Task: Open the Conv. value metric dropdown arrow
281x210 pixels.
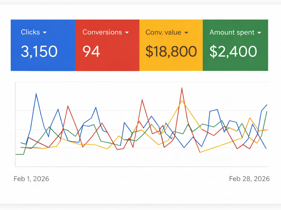Action: [x=186, y=33]
